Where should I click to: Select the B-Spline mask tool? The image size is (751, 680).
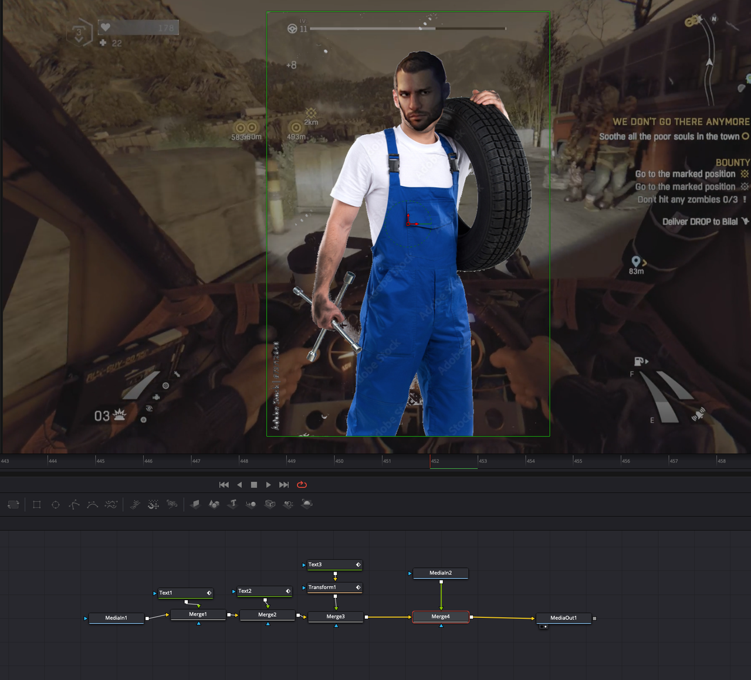click(x=93, y=504)
